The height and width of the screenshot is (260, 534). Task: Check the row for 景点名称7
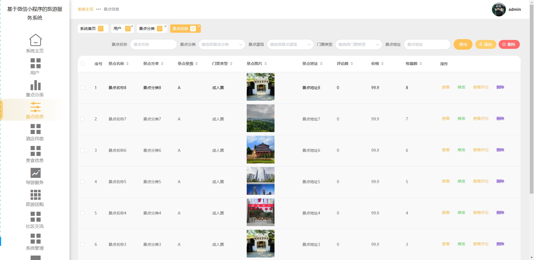[83, 119]
